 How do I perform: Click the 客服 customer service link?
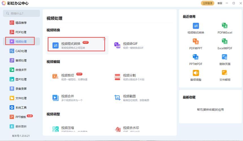pyautogui.click(x=220, y=3)
